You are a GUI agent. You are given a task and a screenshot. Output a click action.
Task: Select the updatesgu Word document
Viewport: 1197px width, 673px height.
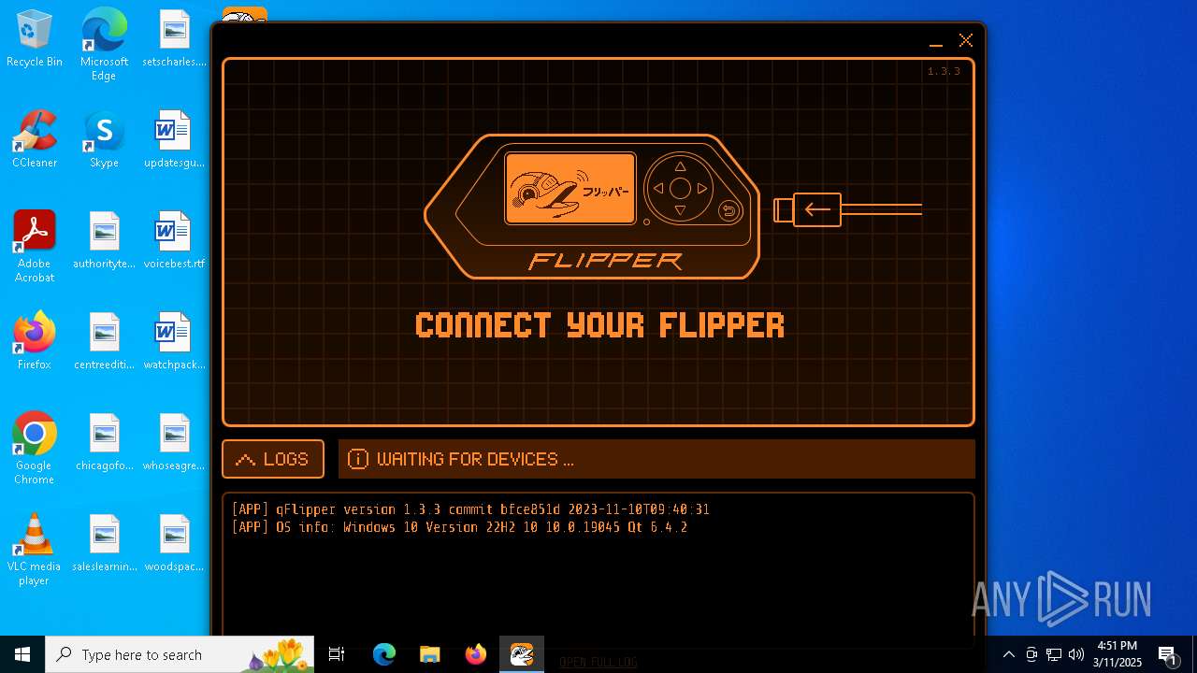click(x=174, y=140)
